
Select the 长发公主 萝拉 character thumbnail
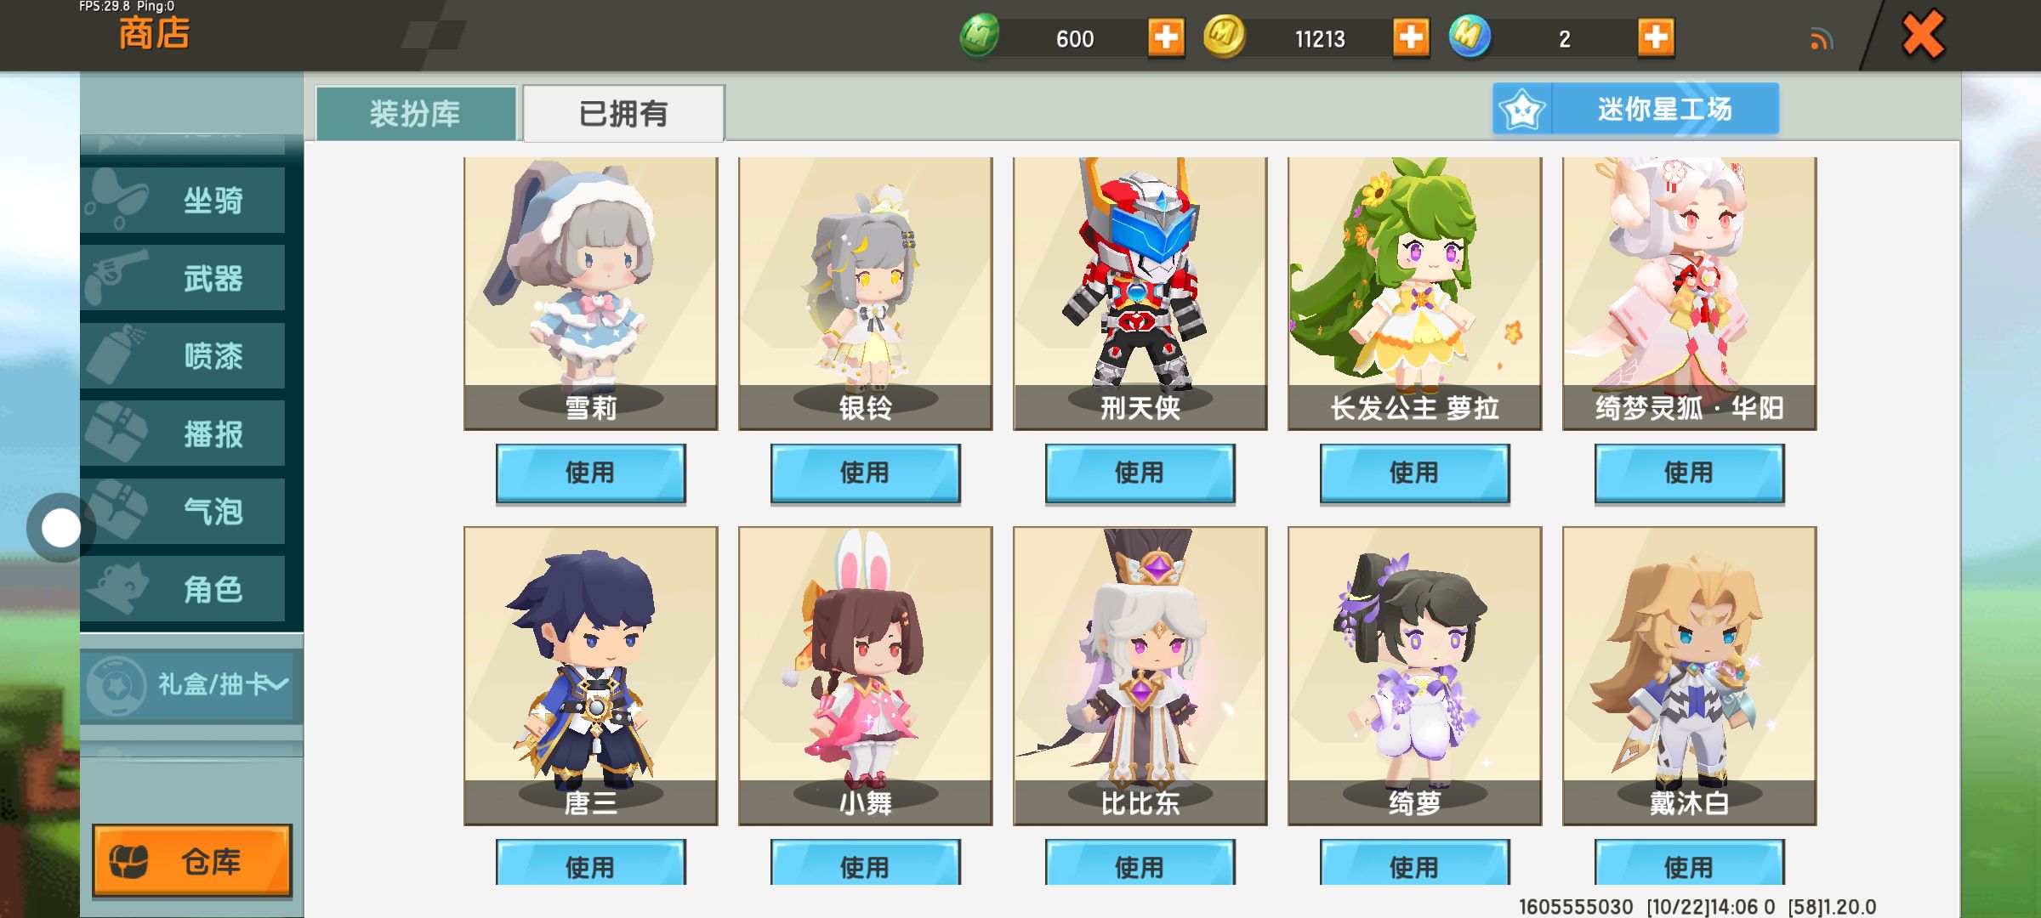coord(1414,293)
